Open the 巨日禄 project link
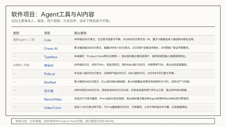 [x=49, y=91]
